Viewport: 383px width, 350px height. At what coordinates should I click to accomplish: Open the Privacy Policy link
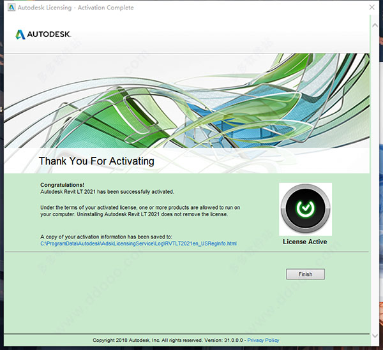pyautogui.click(x=263, y=340)
